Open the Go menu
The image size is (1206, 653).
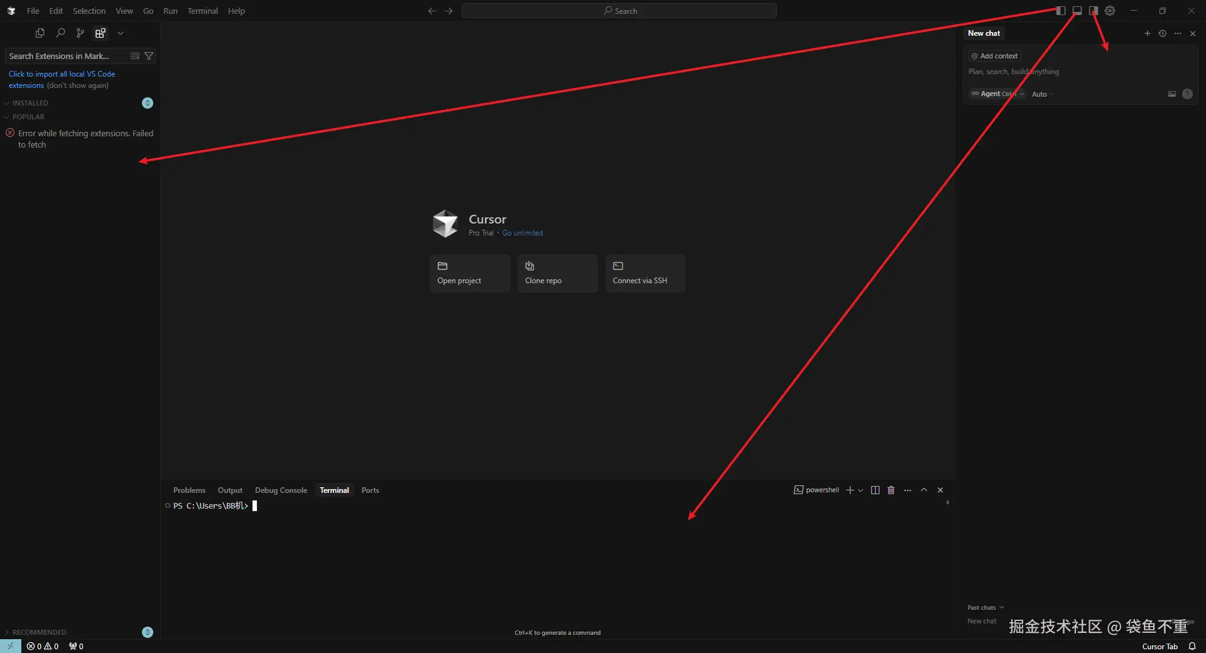click(148, 11)
